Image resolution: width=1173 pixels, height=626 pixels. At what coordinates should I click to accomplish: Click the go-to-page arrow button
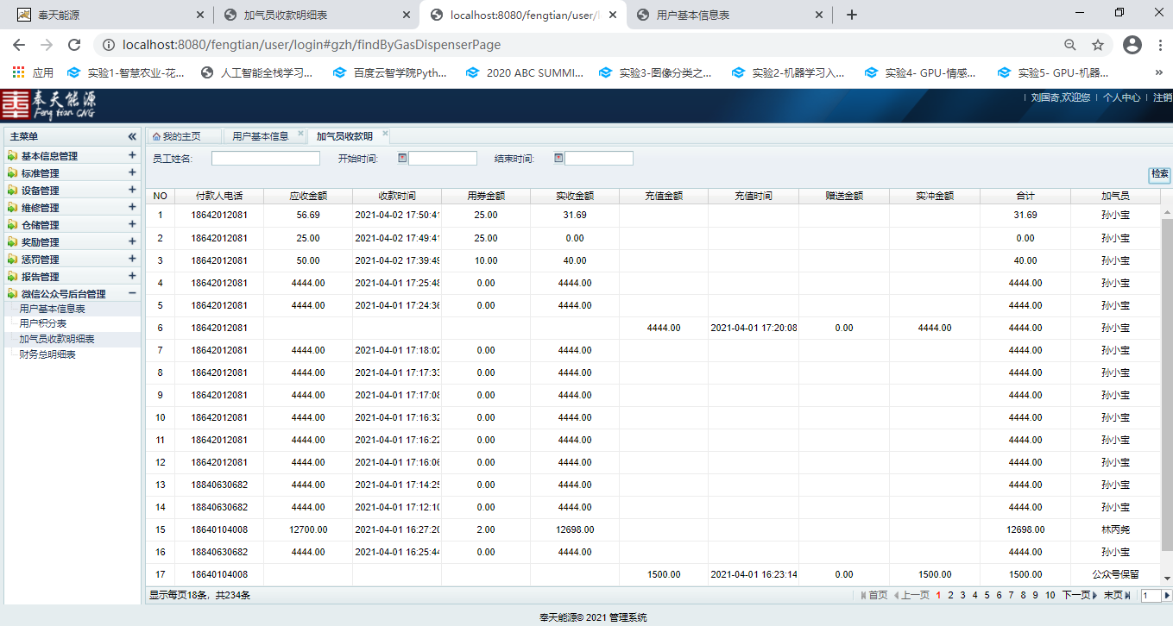click(x=1167, y=595)
